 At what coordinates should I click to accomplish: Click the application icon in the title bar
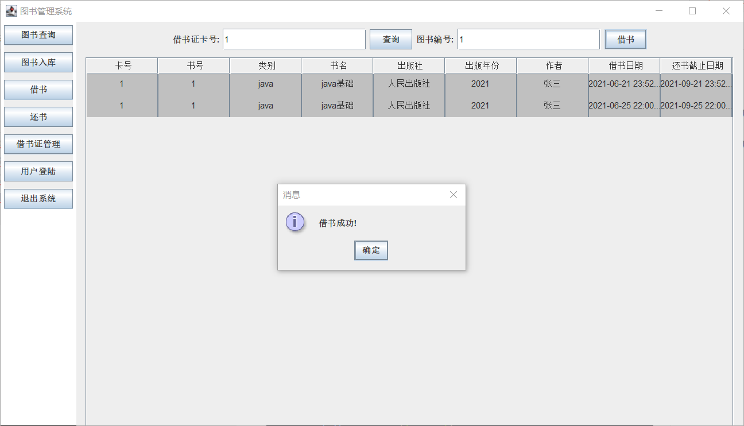(x=11, y=10)
